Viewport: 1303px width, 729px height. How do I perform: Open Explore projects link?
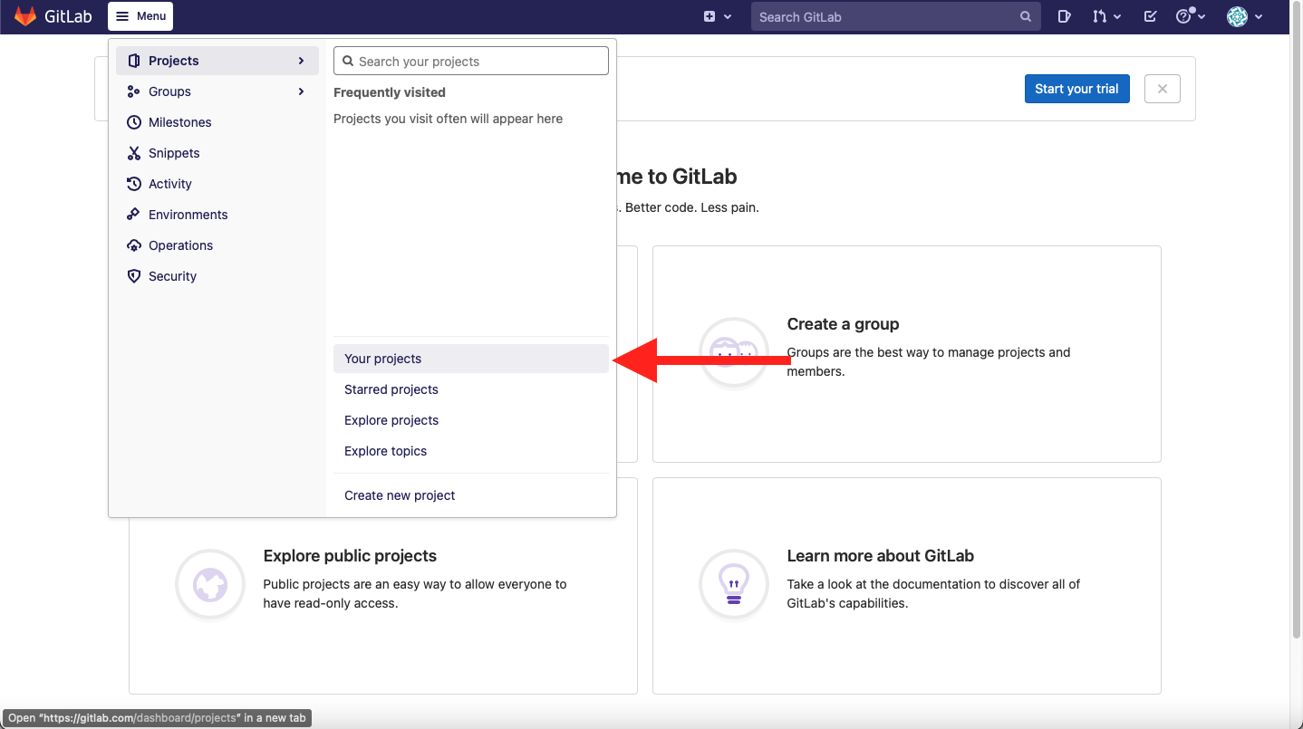point(471,420)
